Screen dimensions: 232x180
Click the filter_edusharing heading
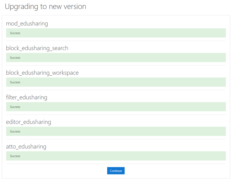point(27,97)
